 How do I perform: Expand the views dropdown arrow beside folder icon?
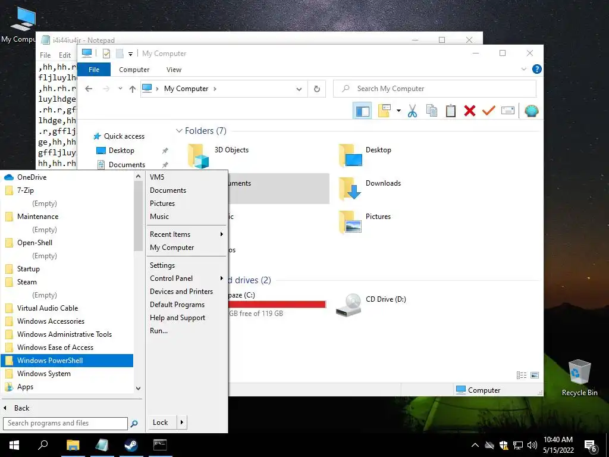pos(398,111)
